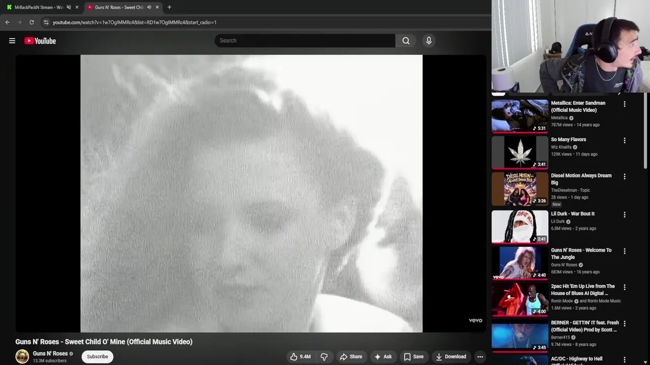
Task: Click the video player to pause playback
Action: [x=251, y=194]
